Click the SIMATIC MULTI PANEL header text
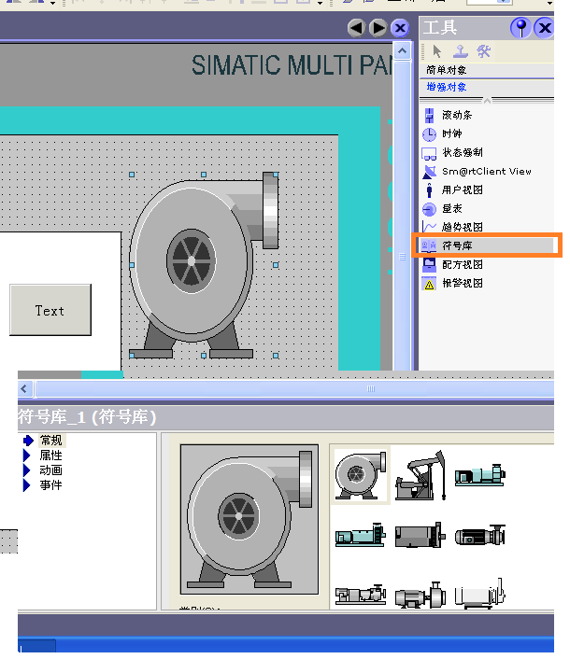This screenshot has height=659, width=570. click(292, 65)
